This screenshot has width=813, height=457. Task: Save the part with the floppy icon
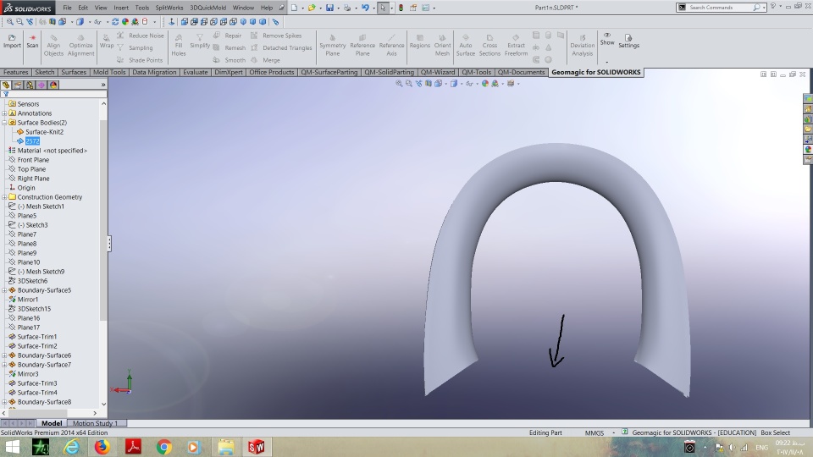[329, 8]
